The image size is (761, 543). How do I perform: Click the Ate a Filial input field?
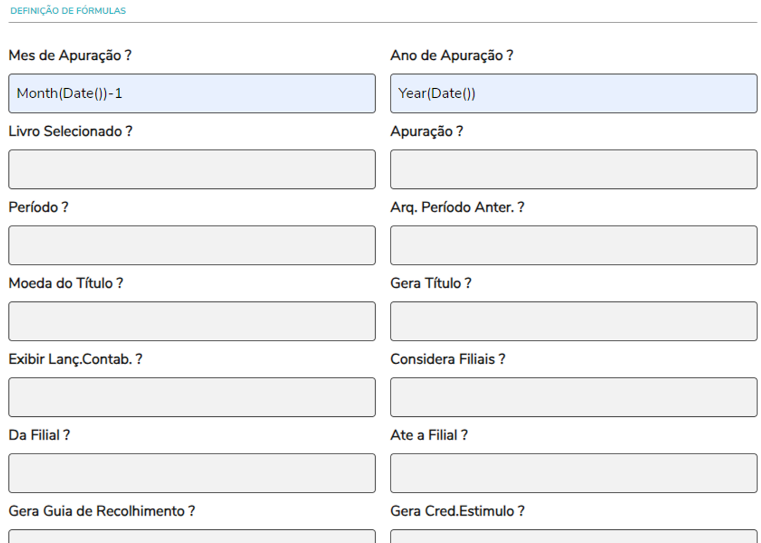point(573,473)
